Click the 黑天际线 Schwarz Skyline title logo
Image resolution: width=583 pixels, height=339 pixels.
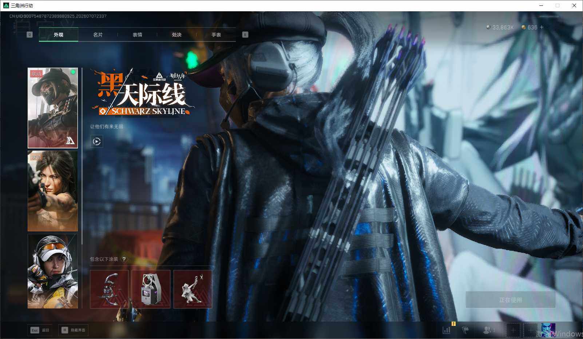tap(143, 93)
